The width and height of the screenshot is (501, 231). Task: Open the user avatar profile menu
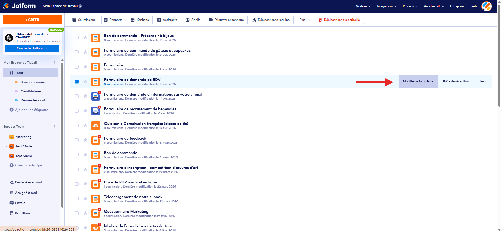[x=487, y=6]
